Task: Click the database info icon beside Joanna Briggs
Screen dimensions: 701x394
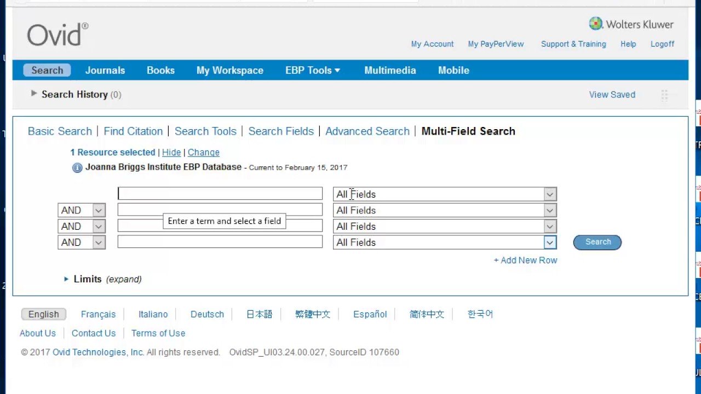Action: 77,168
